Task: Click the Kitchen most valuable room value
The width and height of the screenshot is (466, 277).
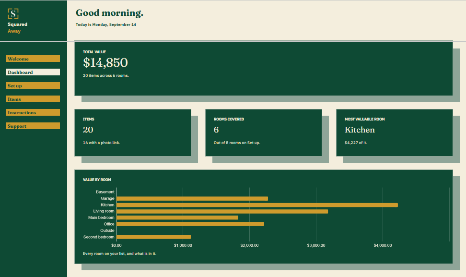Action: point(360,130)
